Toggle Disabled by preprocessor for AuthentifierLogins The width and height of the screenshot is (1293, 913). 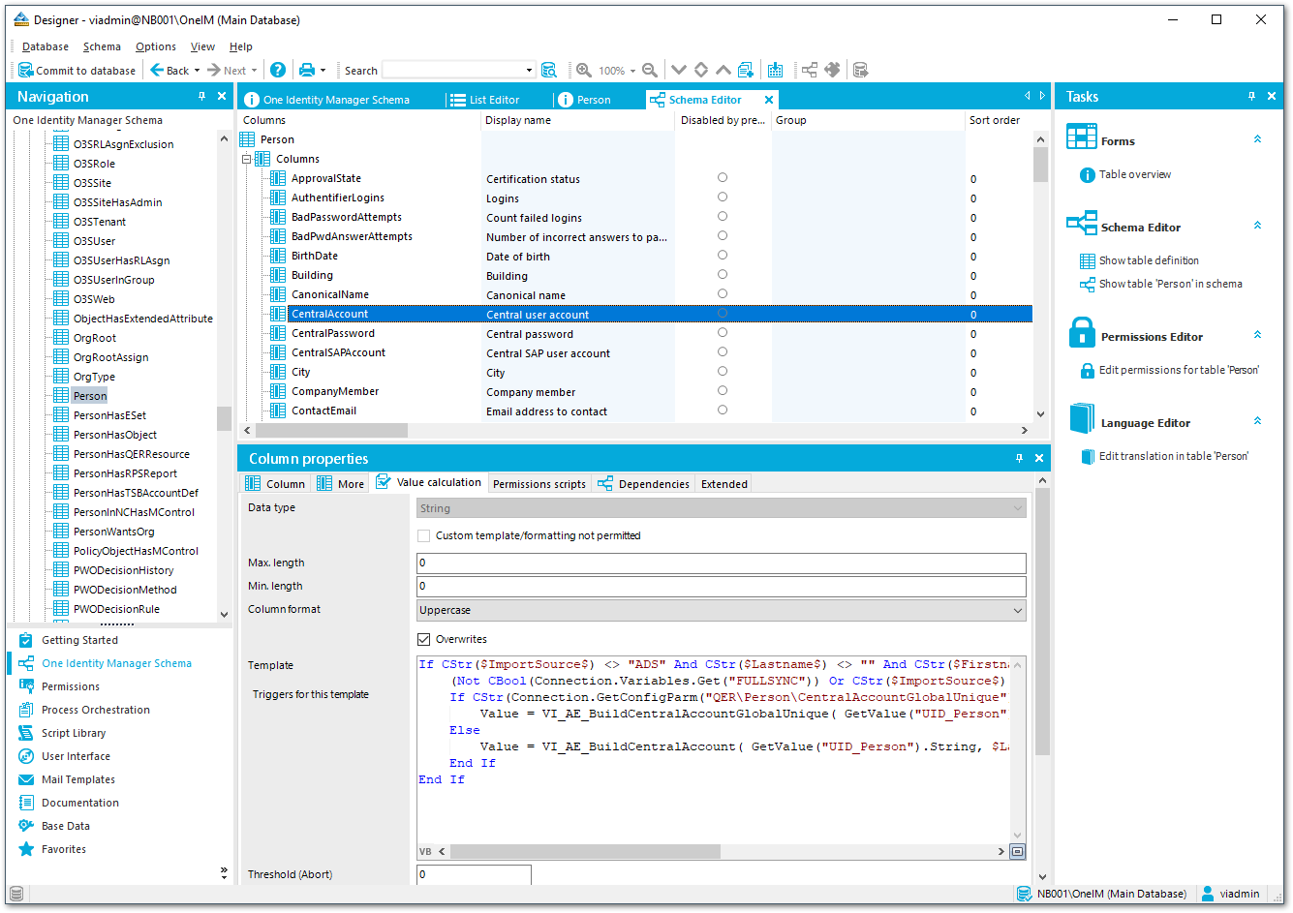pyautogui.click(x=723, y=198)
